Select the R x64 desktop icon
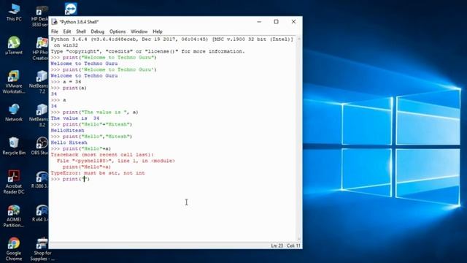 point(40,213)
